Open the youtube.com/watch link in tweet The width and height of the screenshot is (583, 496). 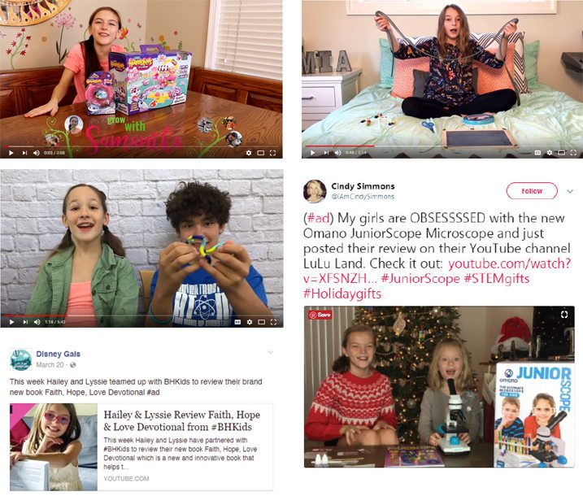509,263
